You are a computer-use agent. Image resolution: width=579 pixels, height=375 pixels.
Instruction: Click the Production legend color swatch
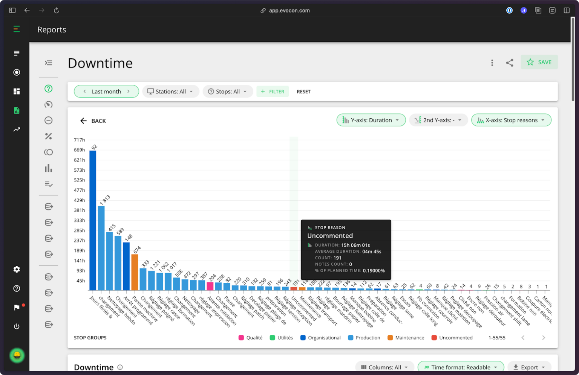[x=351, y=338]
